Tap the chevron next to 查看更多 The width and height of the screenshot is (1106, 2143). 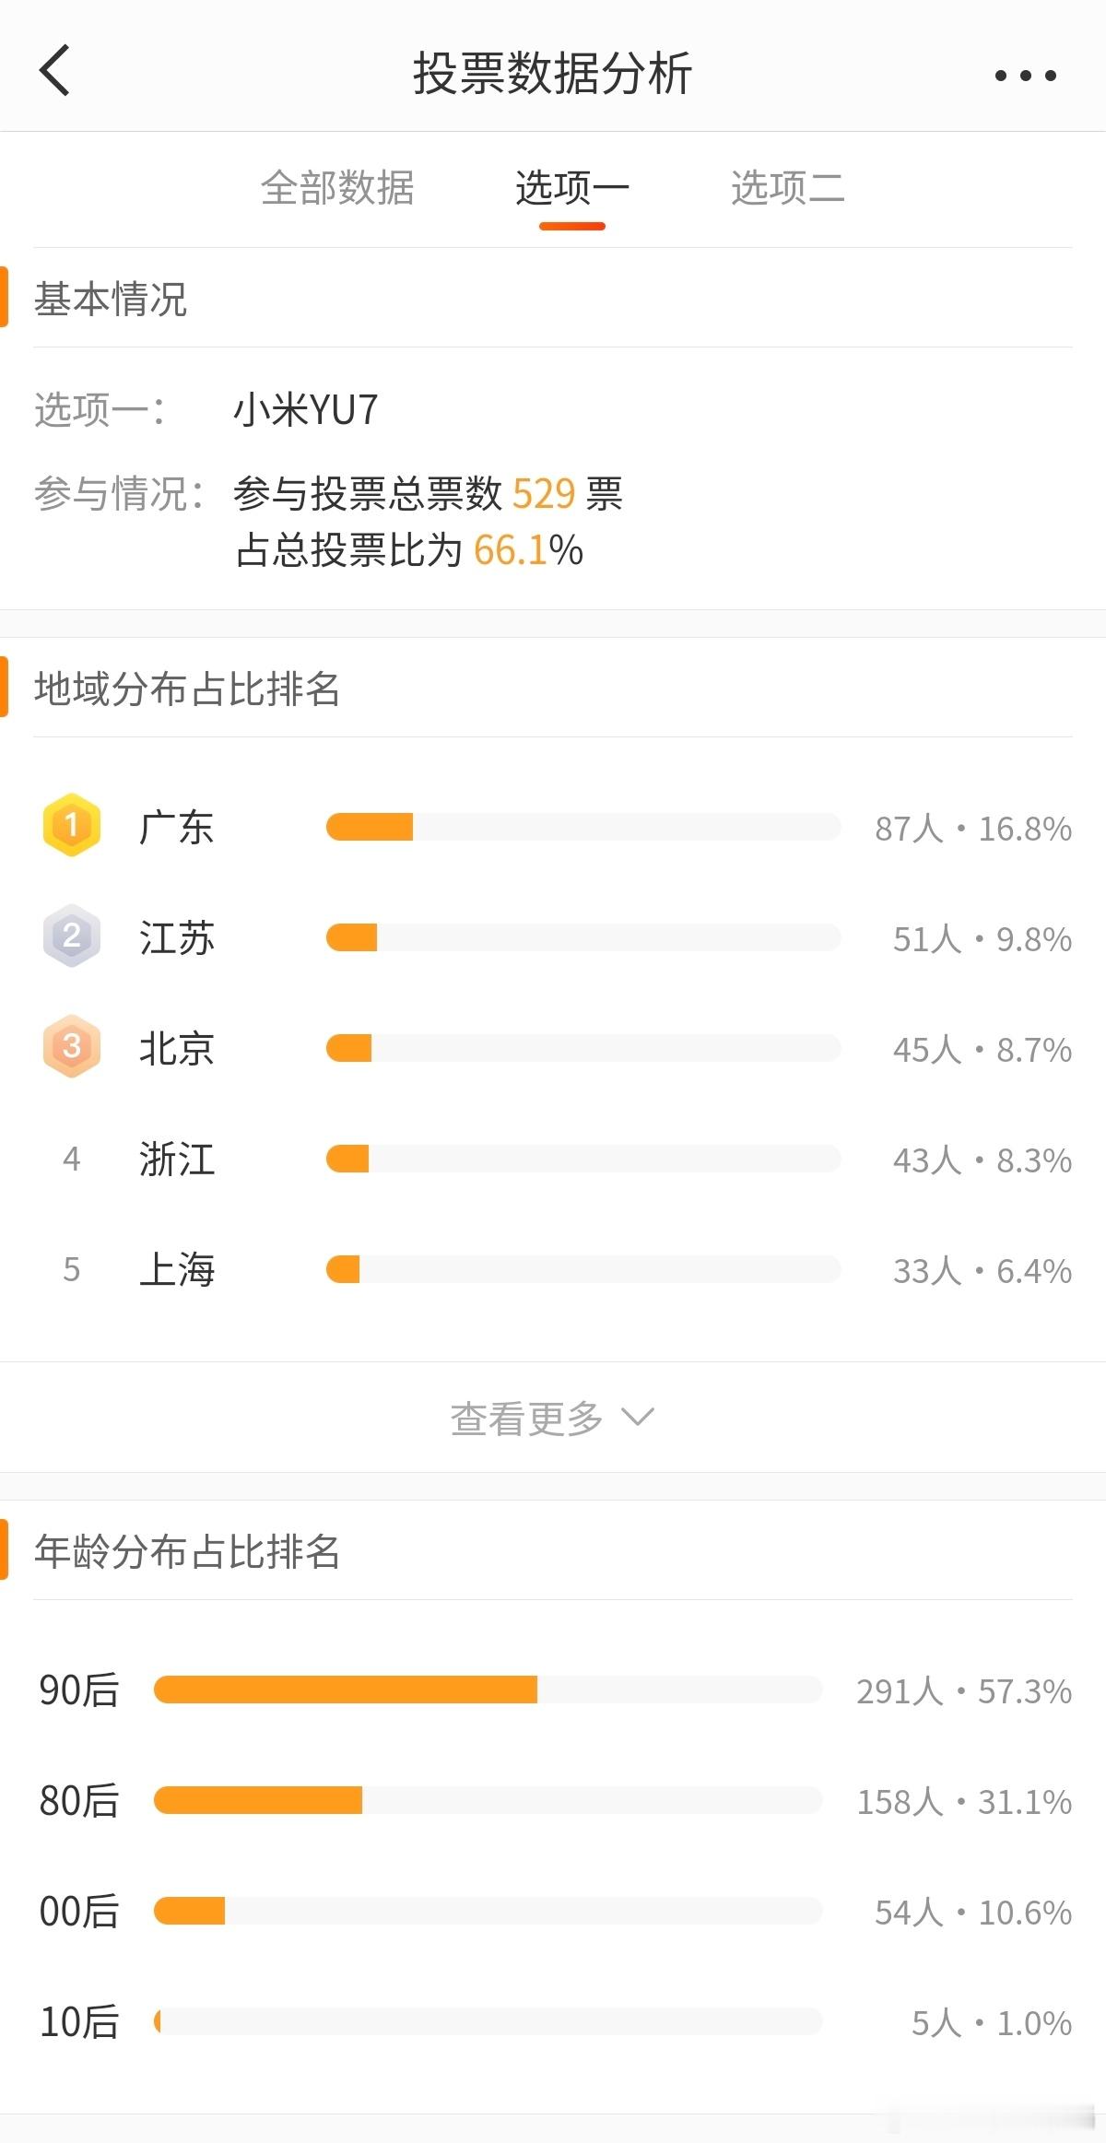[638, 1417]
